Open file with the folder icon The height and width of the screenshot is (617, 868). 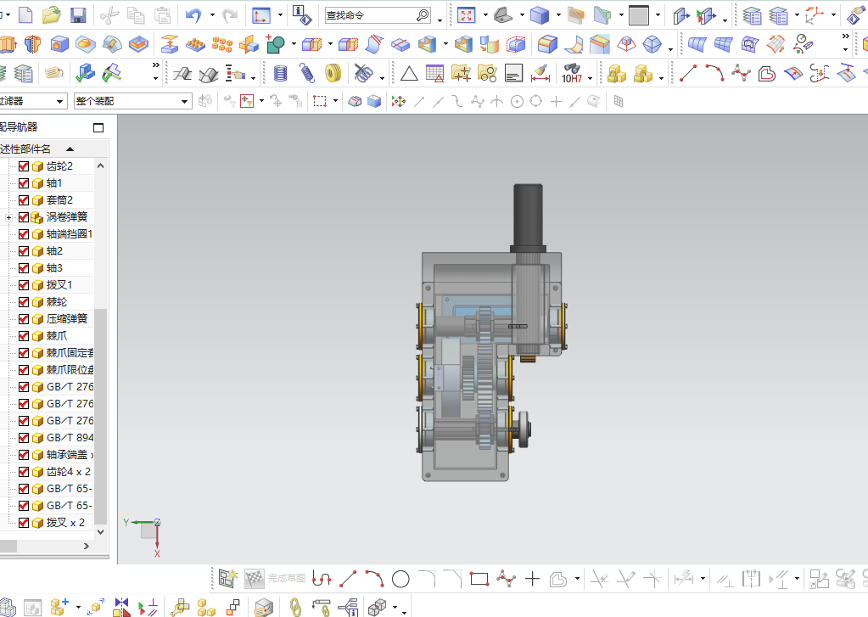[51, 14]
